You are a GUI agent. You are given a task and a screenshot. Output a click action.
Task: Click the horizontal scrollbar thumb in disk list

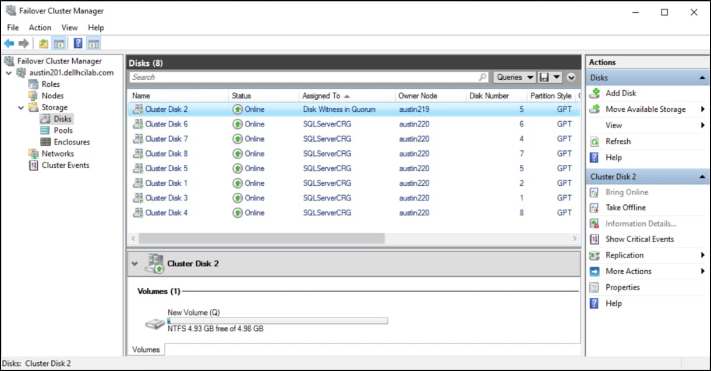pyautogui.click(x=261, y=238)
